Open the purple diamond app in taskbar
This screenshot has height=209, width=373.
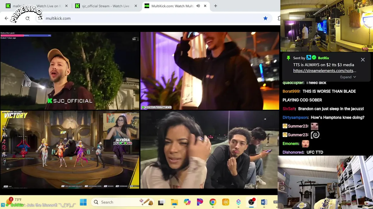238,202
